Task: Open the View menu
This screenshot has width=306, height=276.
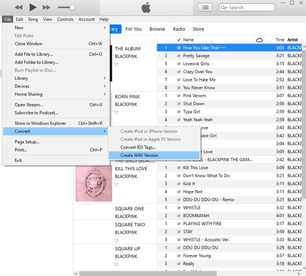Action: [x=48, y=19]
